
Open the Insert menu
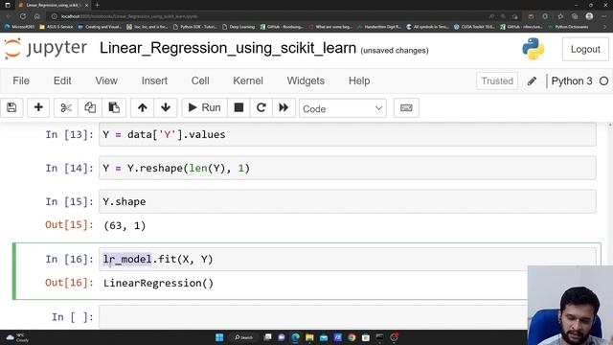pyautogui.click(x=154, y=80)
